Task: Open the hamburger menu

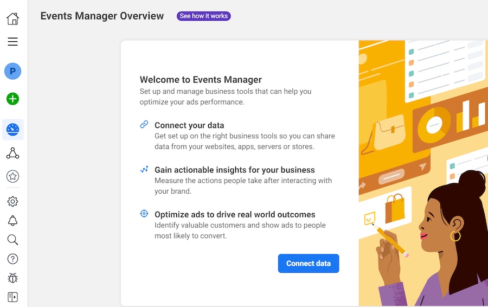Action: click(12, 42)
